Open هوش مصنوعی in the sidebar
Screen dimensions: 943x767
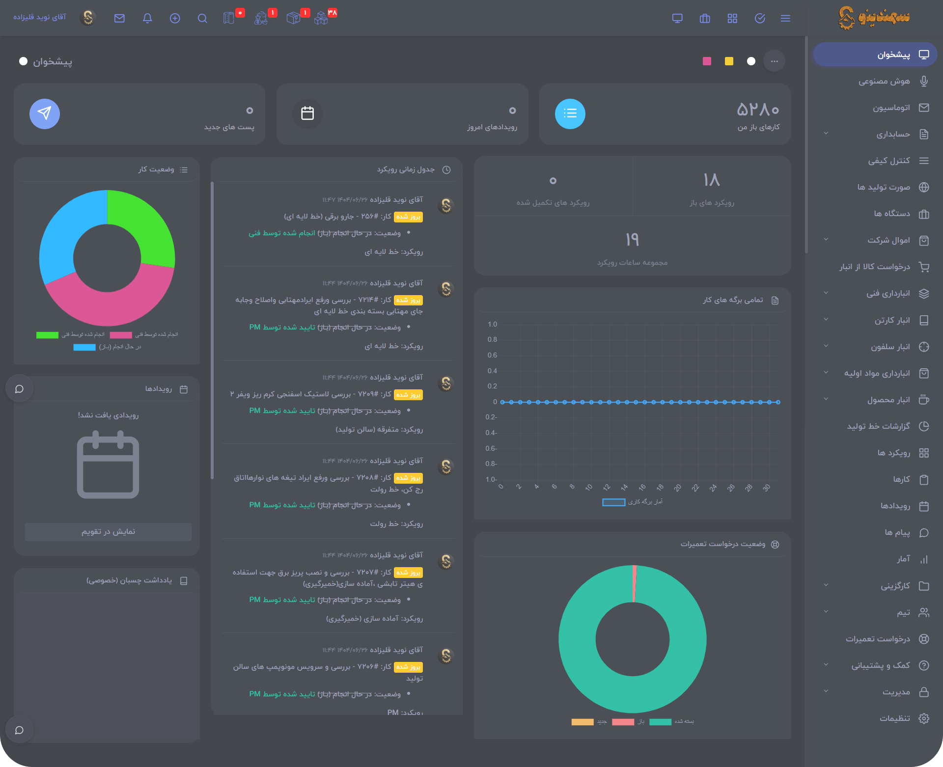(884, 81)
